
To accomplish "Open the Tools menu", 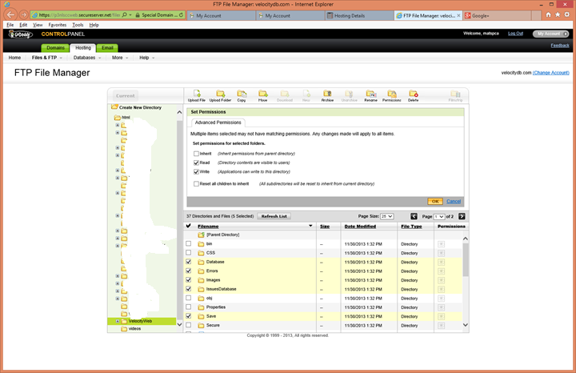I will [x=78, y=25].
